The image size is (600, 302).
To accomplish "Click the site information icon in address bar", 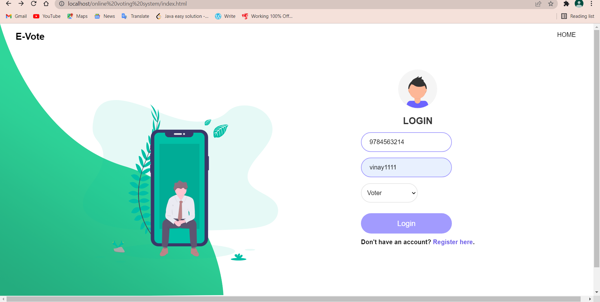I will tap(62, 4).
